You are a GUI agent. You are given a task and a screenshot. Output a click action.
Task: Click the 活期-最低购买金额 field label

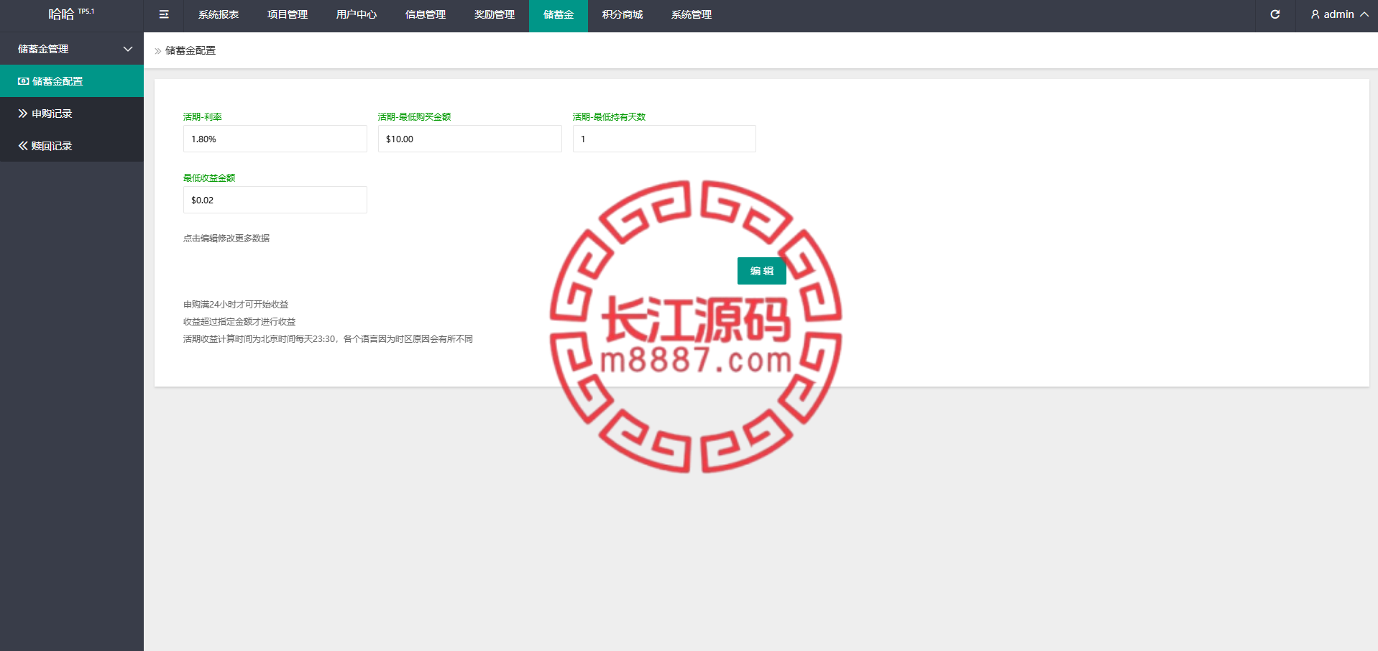click(x=415, y=117)
